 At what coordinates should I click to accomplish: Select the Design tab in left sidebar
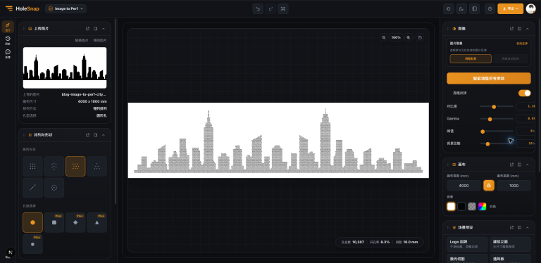(x=8, y=27)
